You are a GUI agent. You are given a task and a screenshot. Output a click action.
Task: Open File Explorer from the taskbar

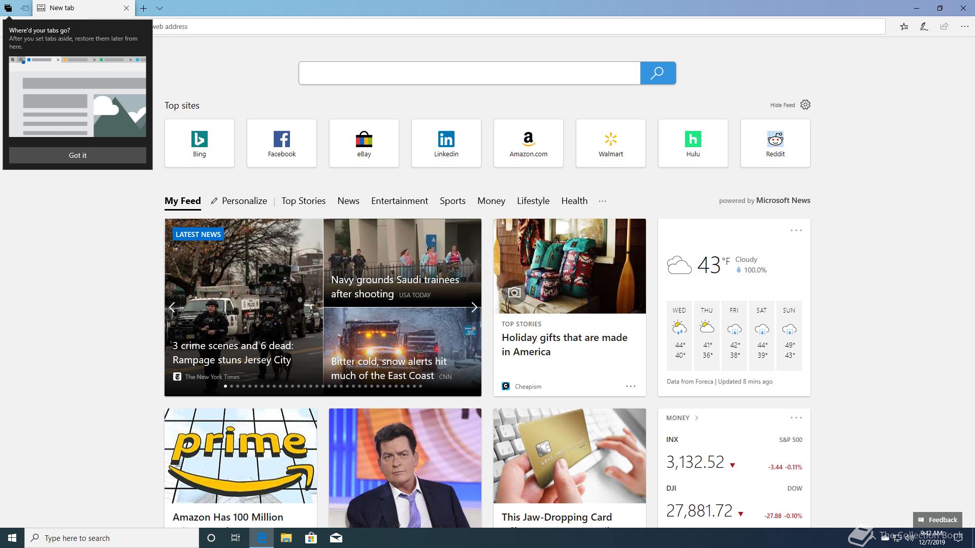(286, 538)
